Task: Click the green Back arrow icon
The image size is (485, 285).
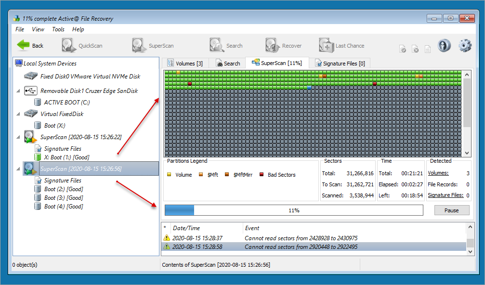Action: click(x=23, y=45)
